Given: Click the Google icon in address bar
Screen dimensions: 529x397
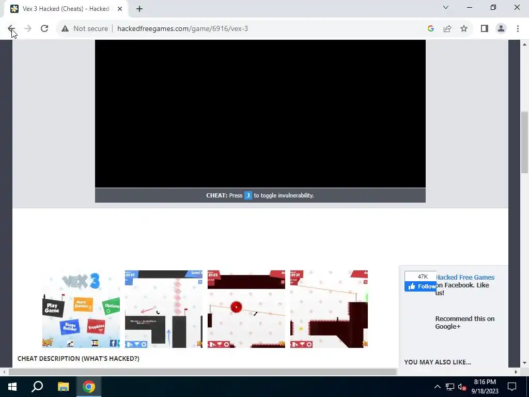Looking at the screenshot, I should pos(430,29).
